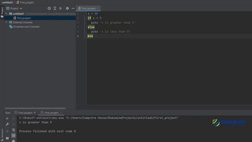Click the string 'x is greater than 5' in editor
The width and height of the screenshot is (252, 142).
118,23
